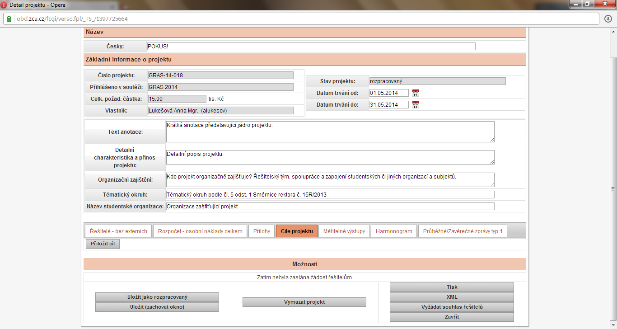Open calendar picker for Datum trvání od

(x=416, y=93)
